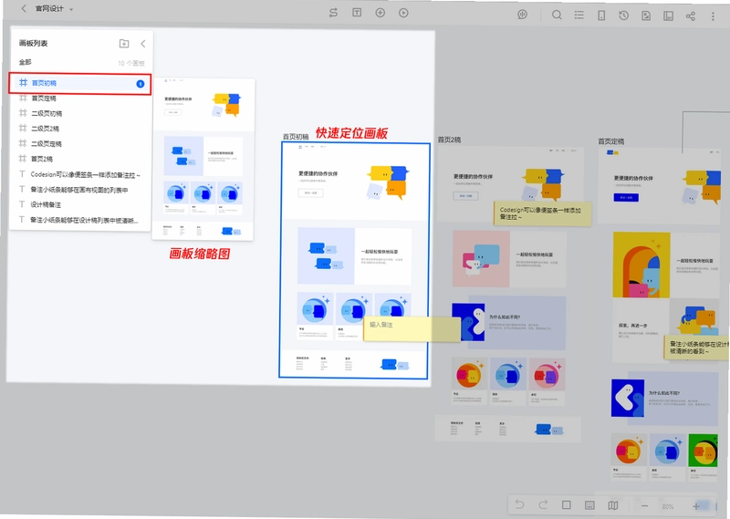Zoom out with the minus button
Screen dimensions: 730x519
point(644,506)
